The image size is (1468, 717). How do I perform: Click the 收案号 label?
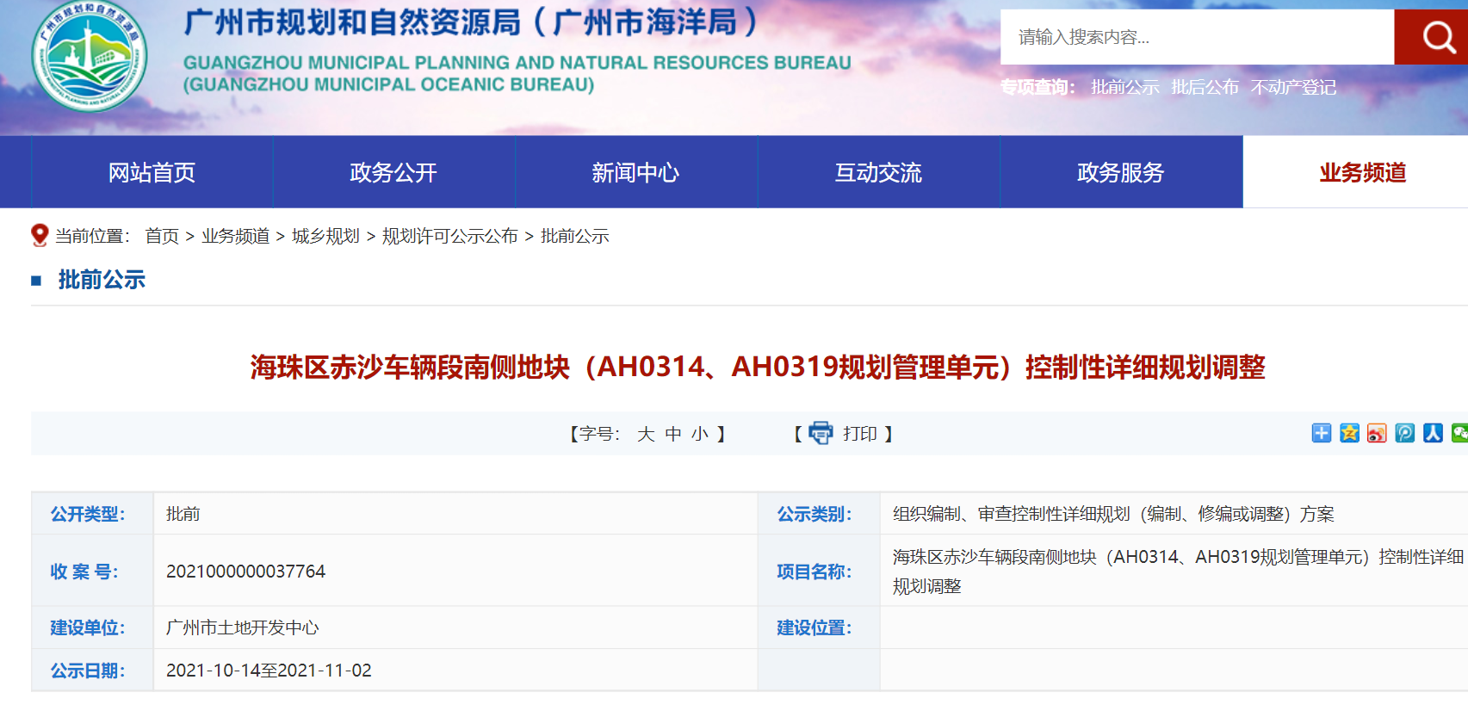tap(84, 572)
